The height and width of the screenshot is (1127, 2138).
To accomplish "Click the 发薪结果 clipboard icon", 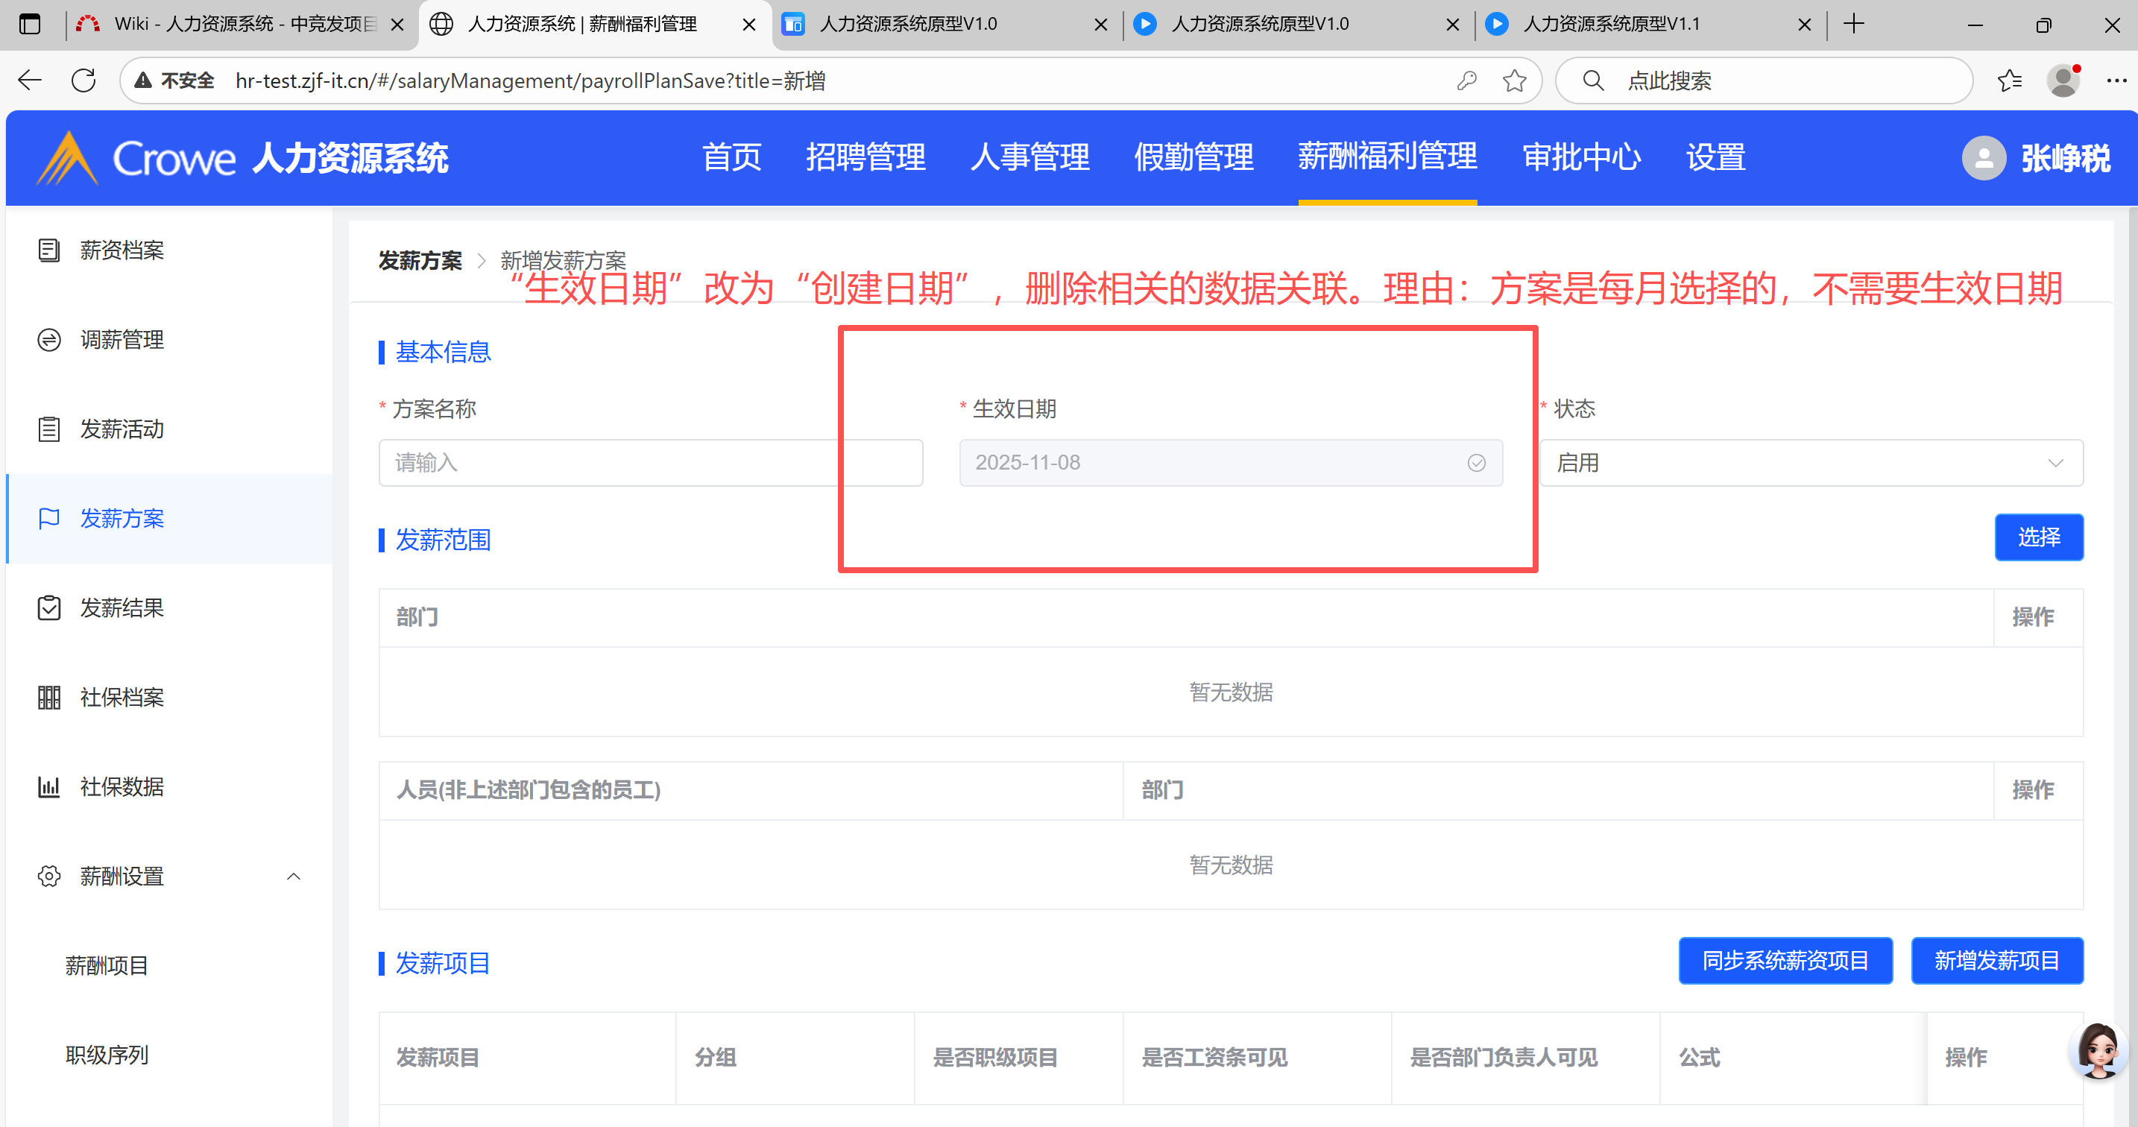I will [49, 607].
